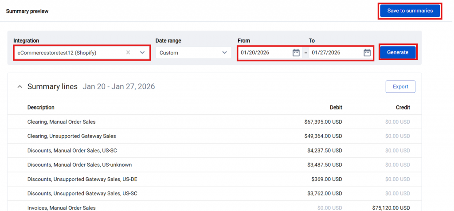
Task: Edit the To date field 01/27/2026
Action: (x=335, y=53)
